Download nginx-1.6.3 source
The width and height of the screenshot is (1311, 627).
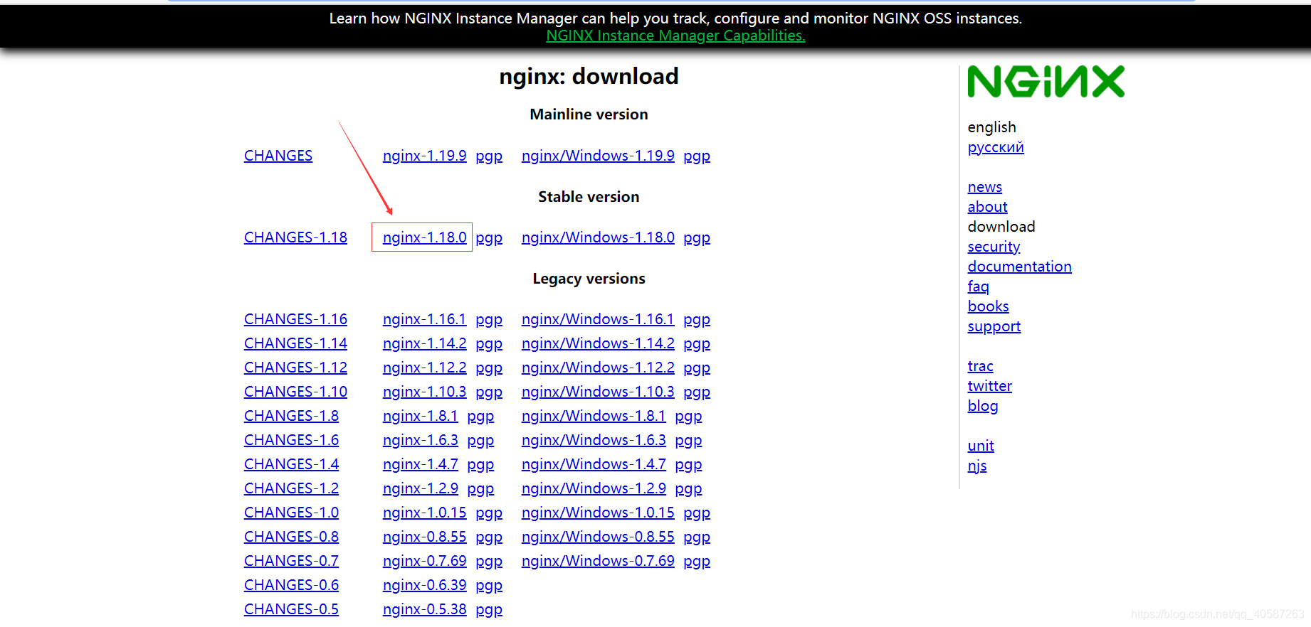[421, 440]
